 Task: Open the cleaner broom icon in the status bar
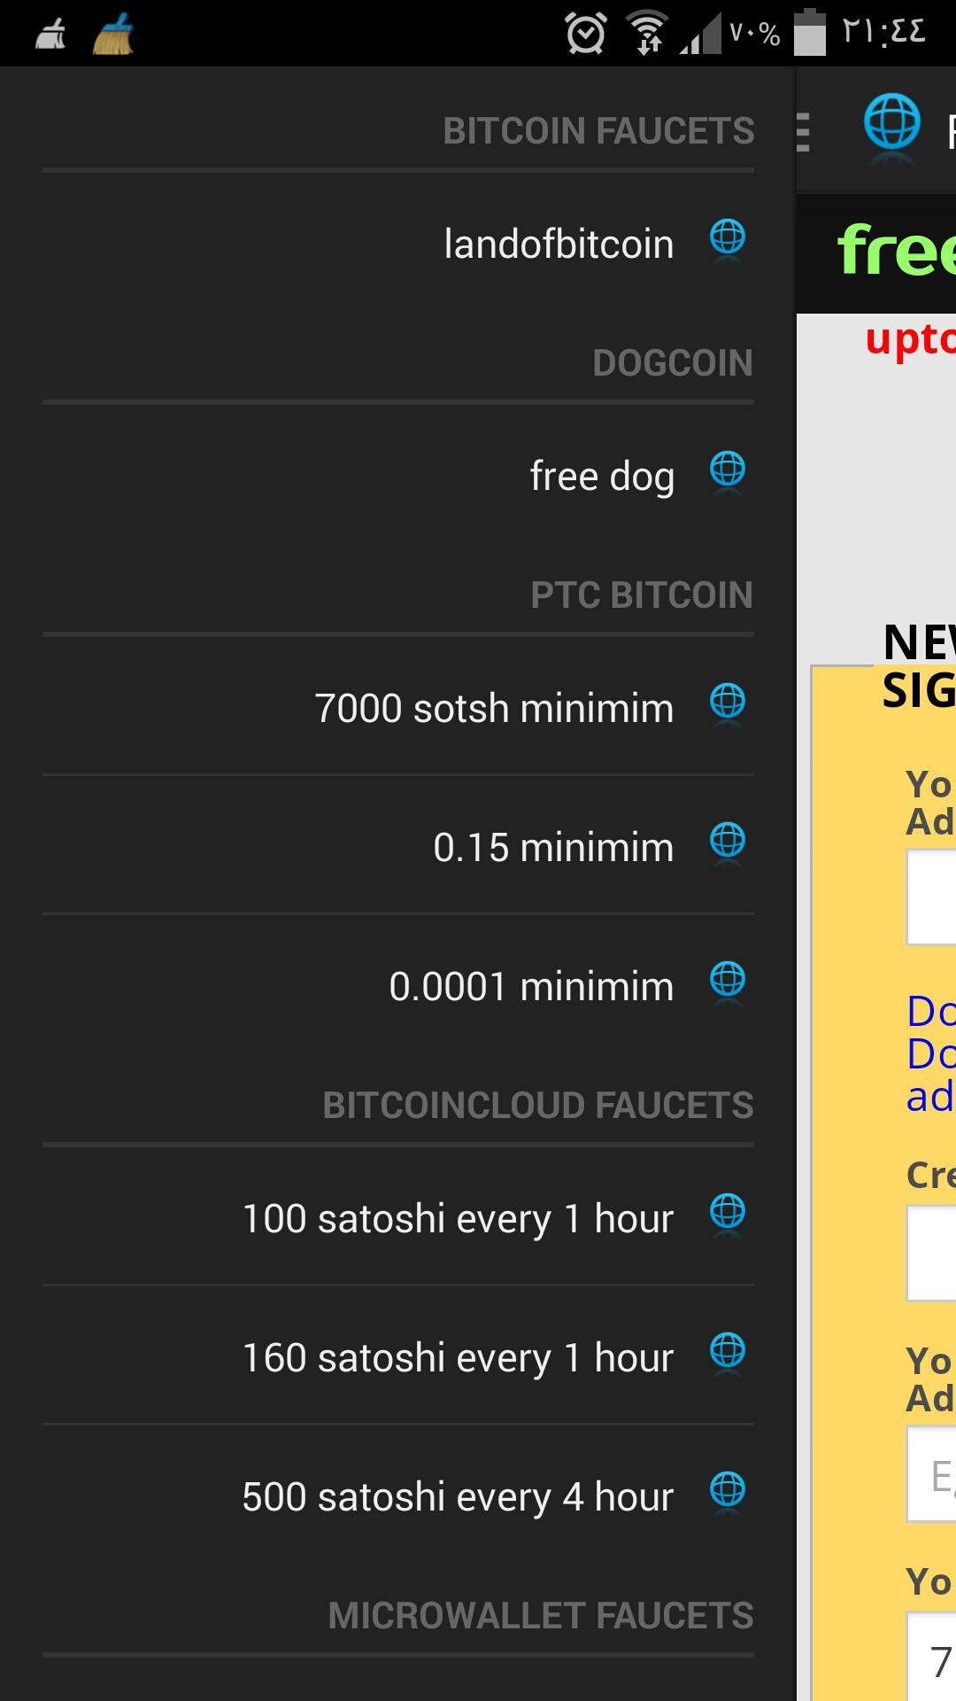pos(112,35)
